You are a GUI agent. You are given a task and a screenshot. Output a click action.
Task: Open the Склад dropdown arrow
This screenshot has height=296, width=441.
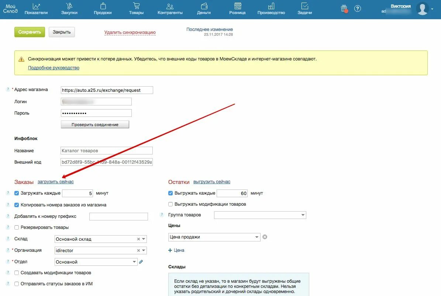pos(144,239)
